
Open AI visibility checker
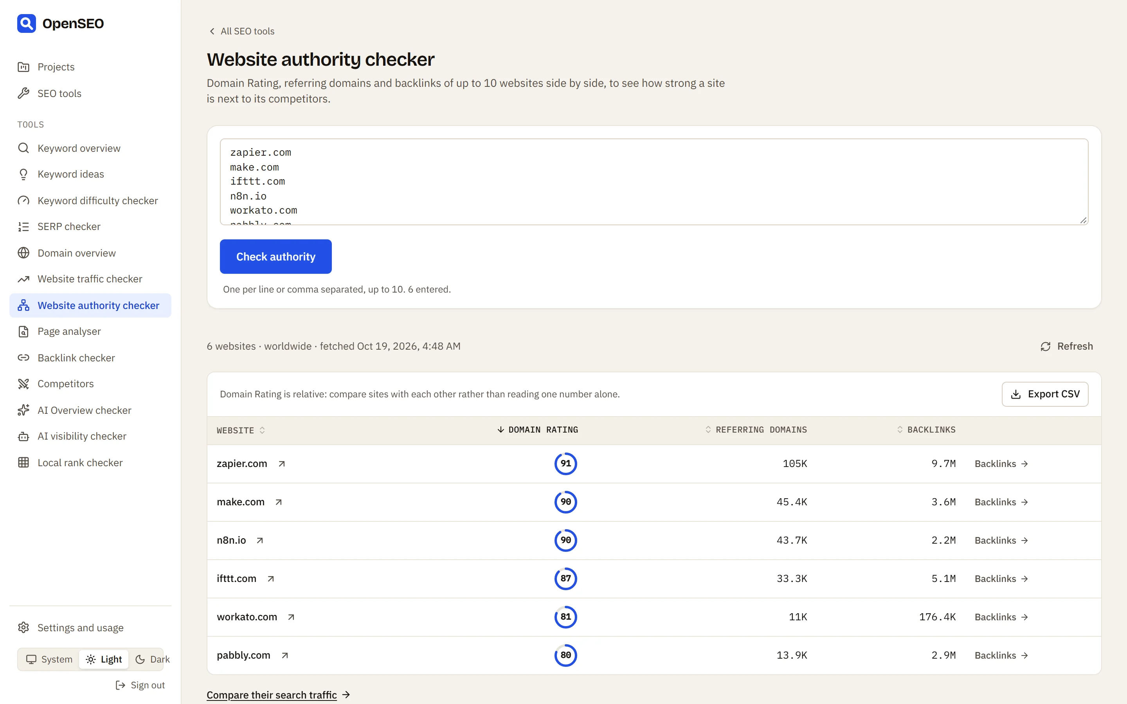coord(90,436)
